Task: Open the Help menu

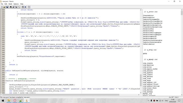Action: 22,4
